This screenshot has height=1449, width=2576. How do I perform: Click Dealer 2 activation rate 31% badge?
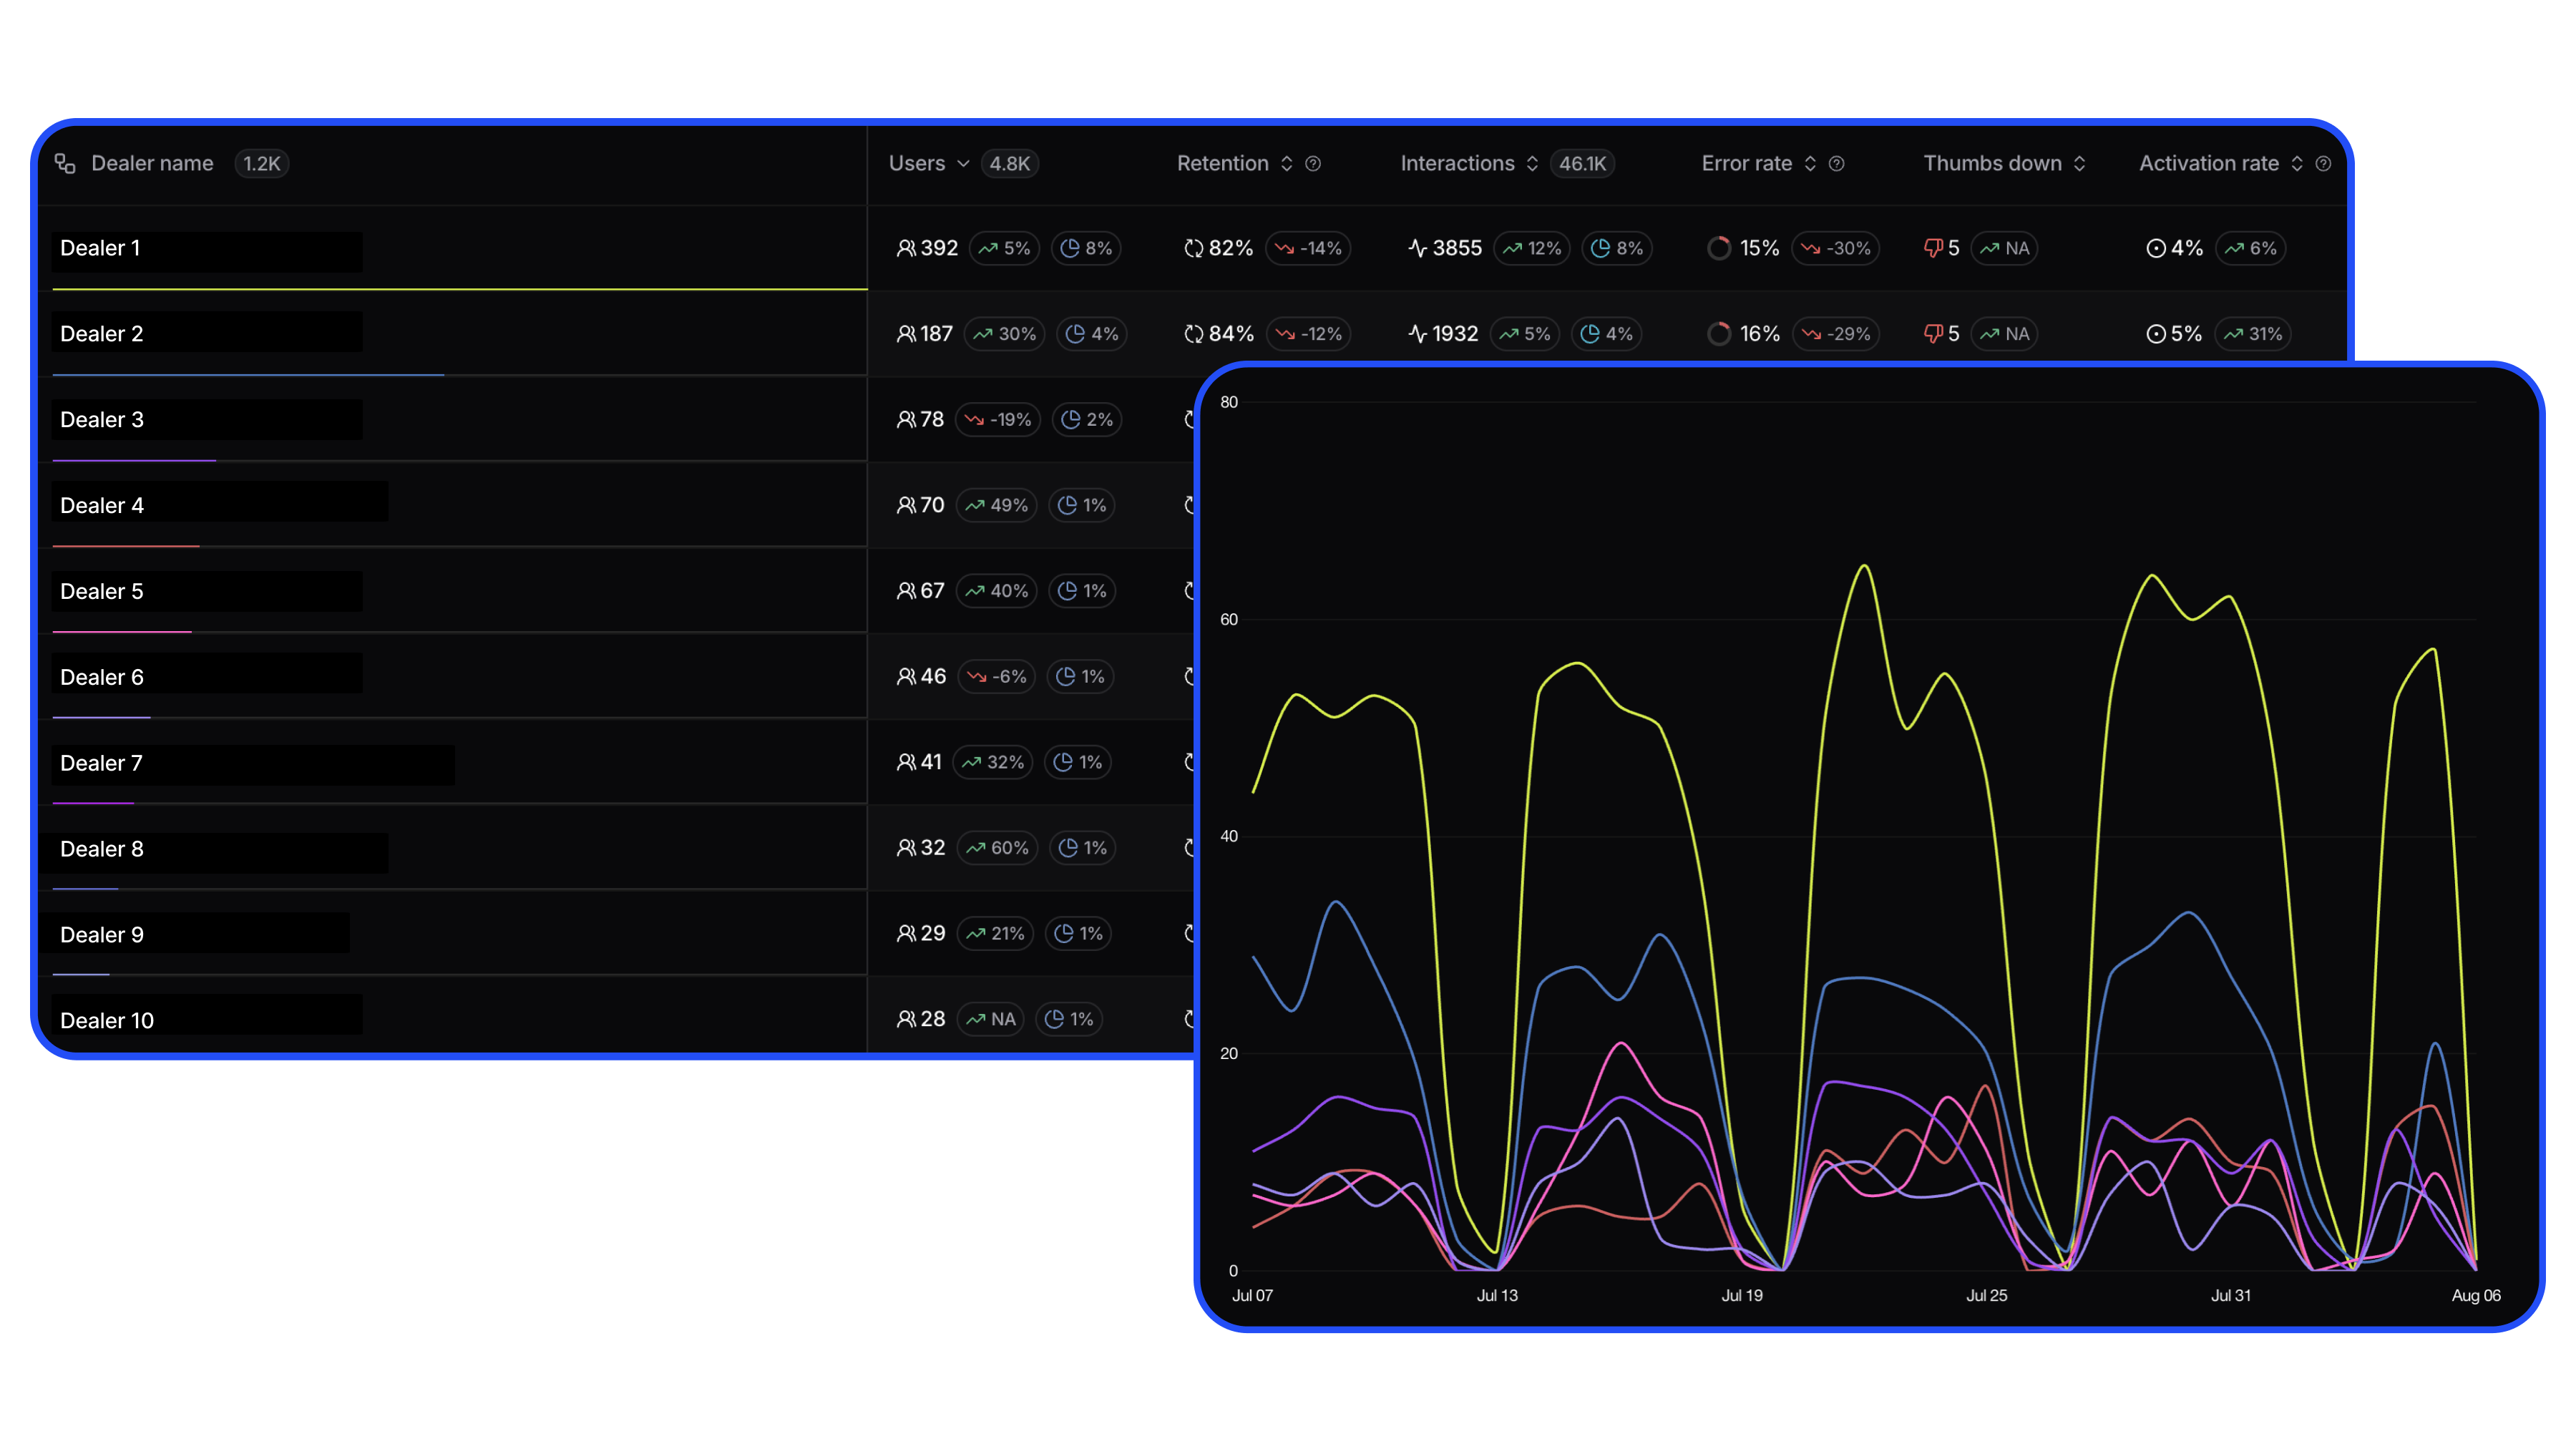[x=2252, y=334]
